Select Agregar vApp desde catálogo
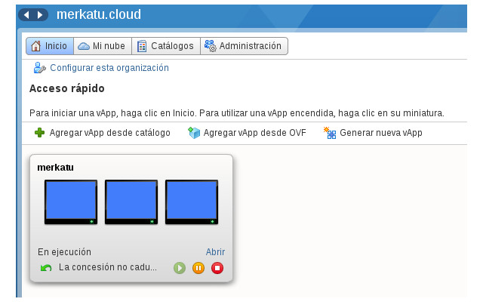Image resolution: width=483 pixels, height=302 pixels. pyautogui.click(x=109, y=133)
